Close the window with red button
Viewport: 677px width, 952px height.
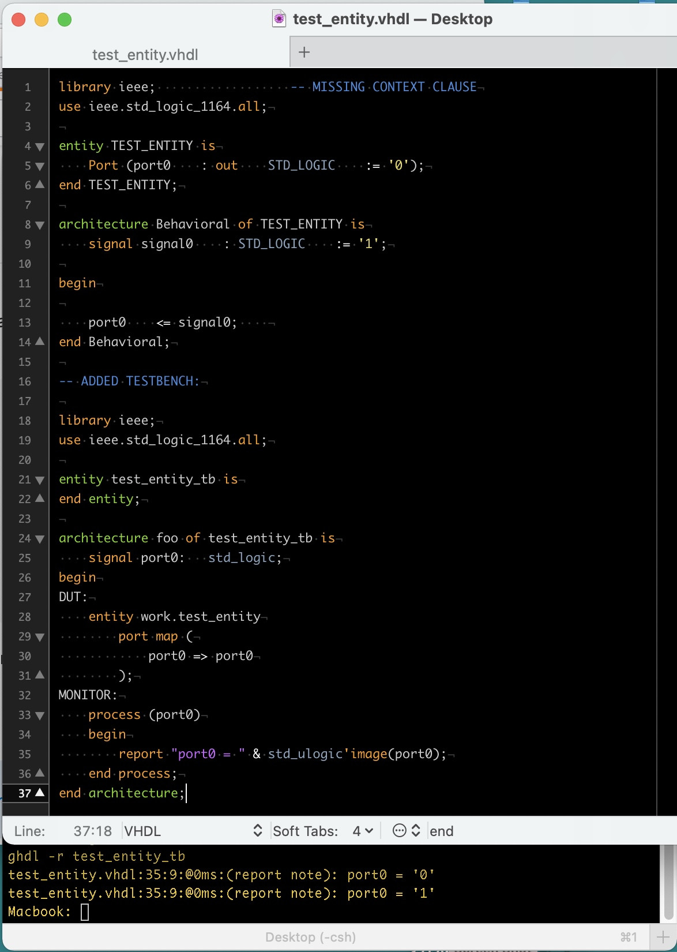coord(18,20)
